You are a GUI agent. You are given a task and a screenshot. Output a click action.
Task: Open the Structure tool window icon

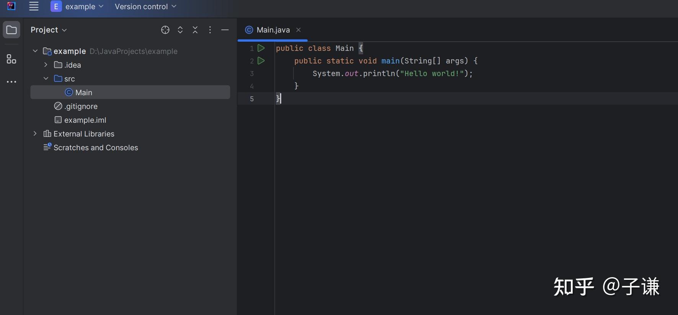(11, 59)
